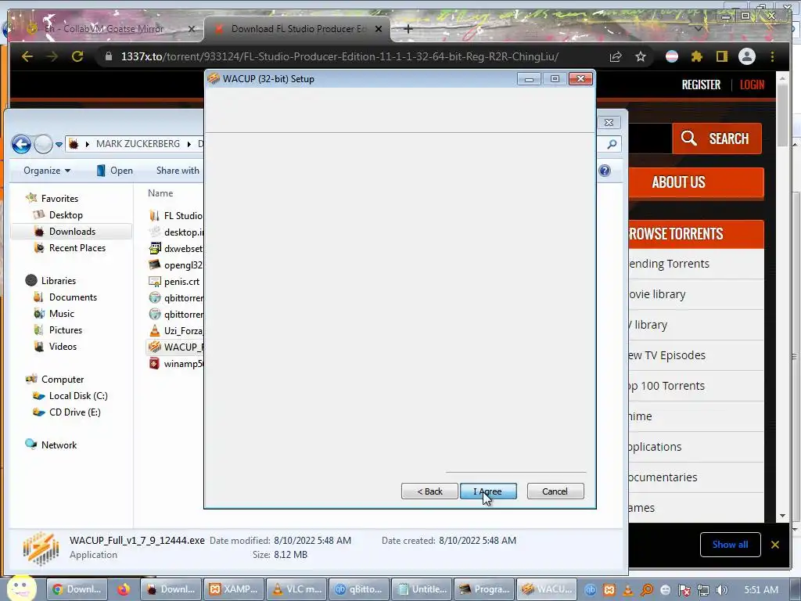The height and width of the screenshot is (601, 801).
Task: Open the ABOUT US page button
Action: coord(695,182)
